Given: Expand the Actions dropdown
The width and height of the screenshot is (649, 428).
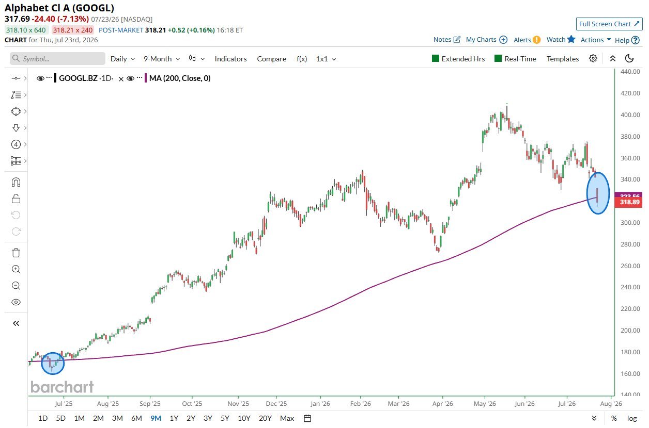Looking at the screenshot, I should 596,40.
